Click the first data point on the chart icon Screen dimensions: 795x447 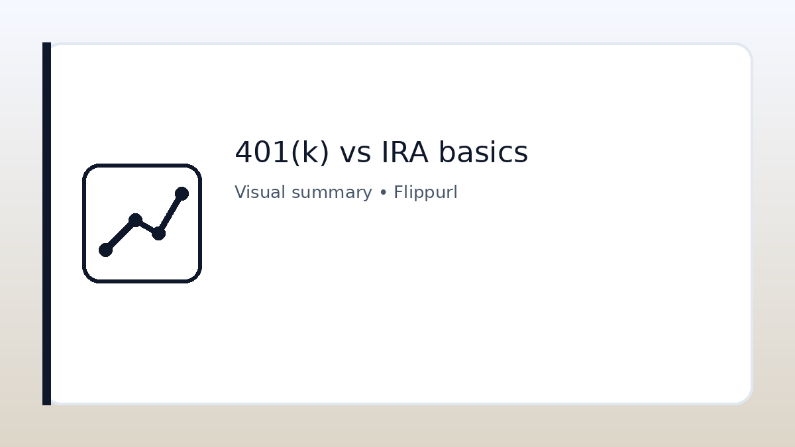click(105, 250)
